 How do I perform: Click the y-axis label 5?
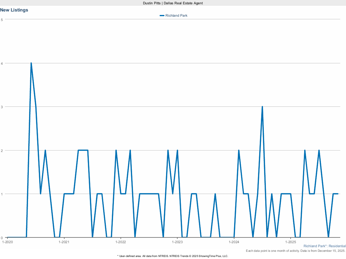2,20
